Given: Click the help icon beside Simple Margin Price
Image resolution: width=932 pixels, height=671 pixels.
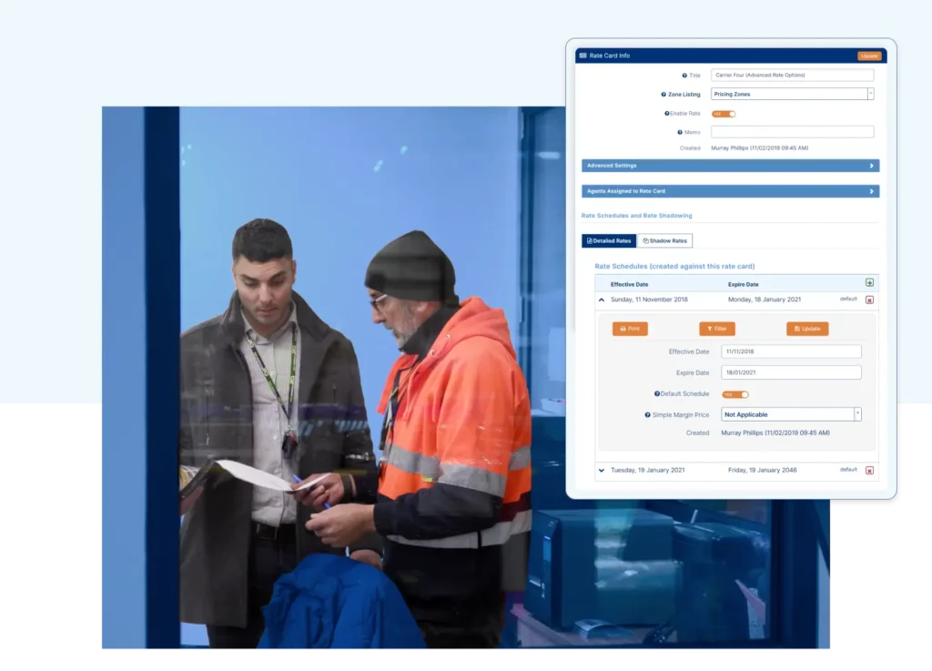Looking at the screenshot, I should (647, 414).
